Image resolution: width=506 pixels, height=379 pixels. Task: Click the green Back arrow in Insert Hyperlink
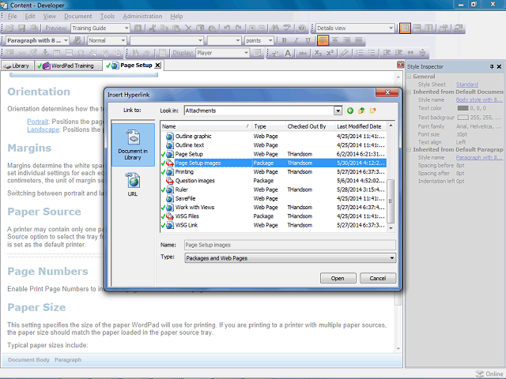(350, 111)
